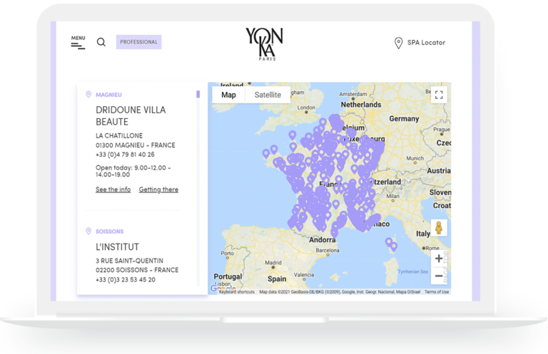
Task: Zoom out on the map
Action: (438, 276)
